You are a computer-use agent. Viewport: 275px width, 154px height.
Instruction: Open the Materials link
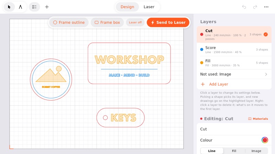pyautogui.click(x=258, y=119)
